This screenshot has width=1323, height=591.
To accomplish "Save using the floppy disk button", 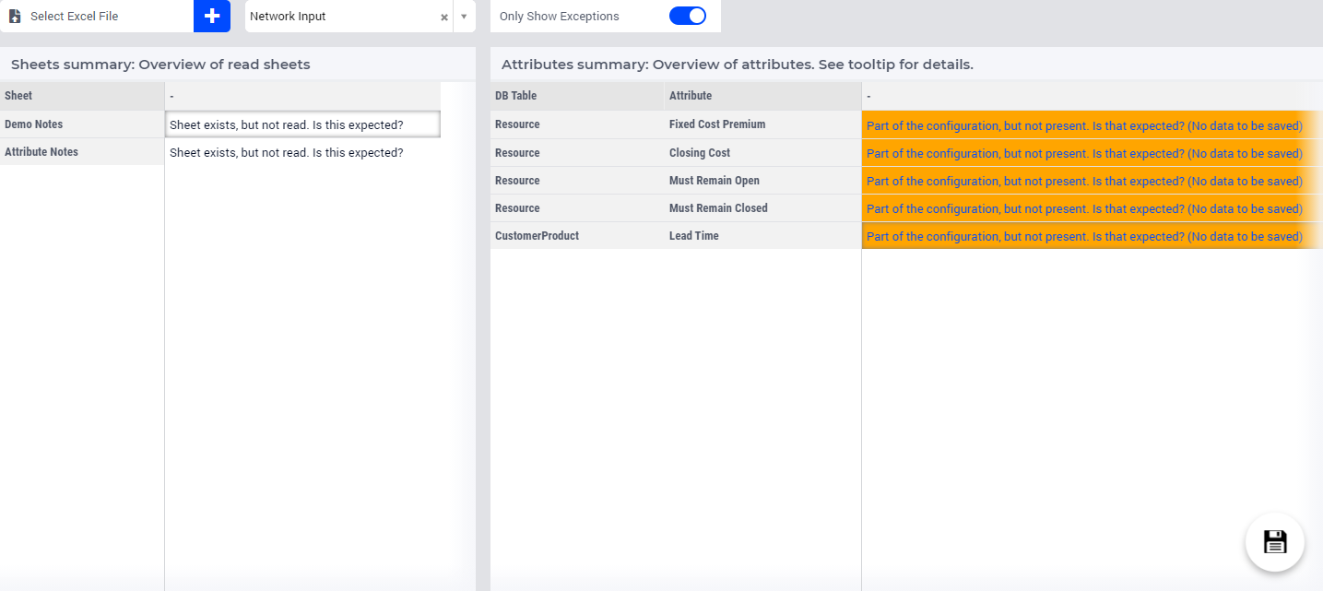I will [1275, 541].
